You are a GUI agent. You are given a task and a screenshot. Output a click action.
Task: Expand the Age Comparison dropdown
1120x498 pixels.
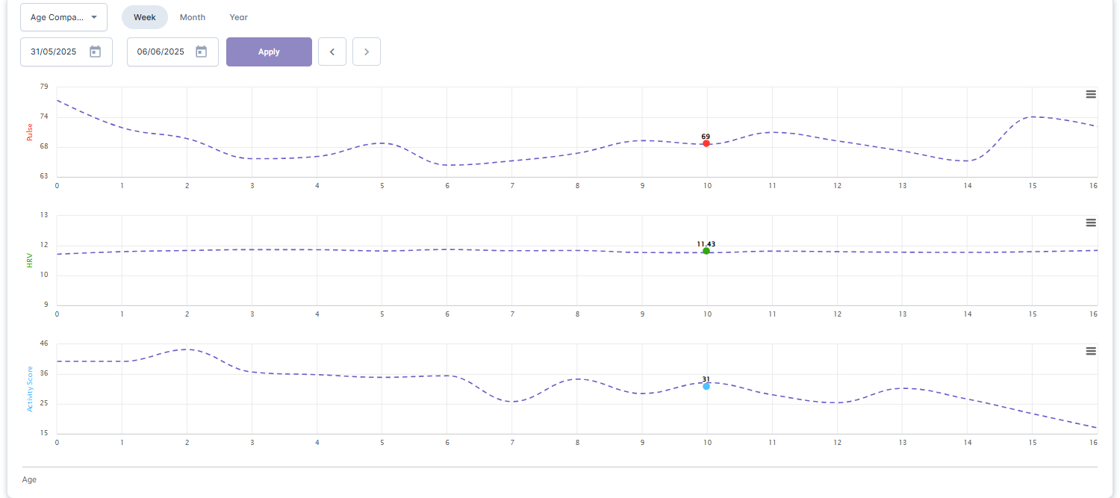(63, 17)
